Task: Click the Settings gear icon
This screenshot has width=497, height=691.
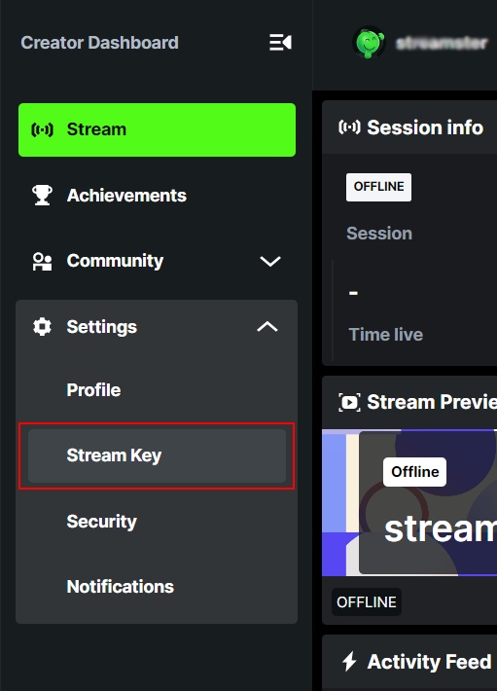Action: coord(42,327)
